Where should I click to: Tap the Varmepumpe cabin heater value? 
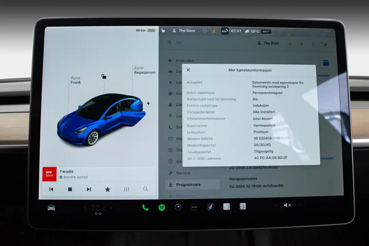click(264, 125)
